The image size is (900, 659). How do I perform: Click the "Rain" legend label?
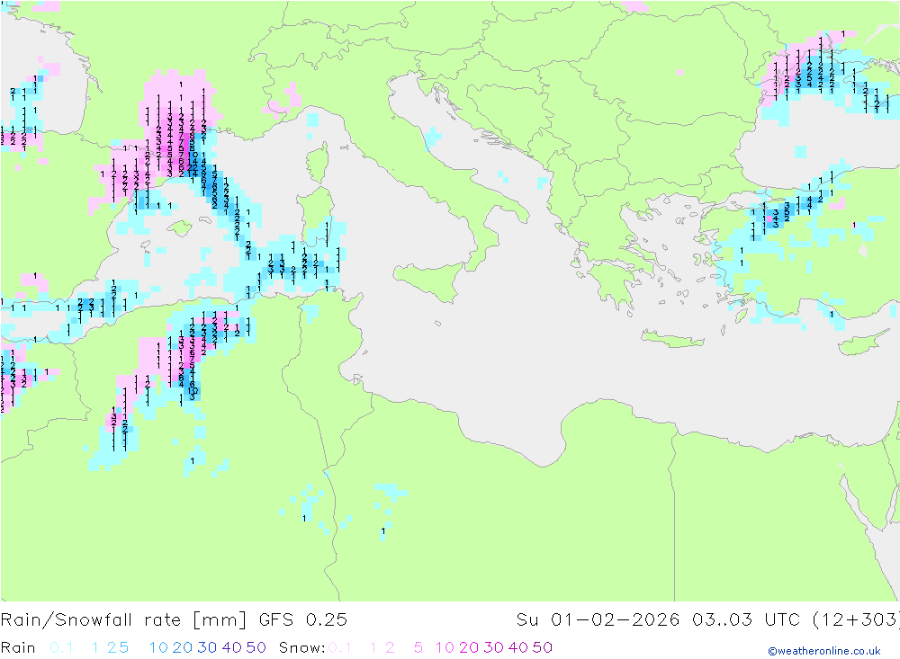point(18,647)
